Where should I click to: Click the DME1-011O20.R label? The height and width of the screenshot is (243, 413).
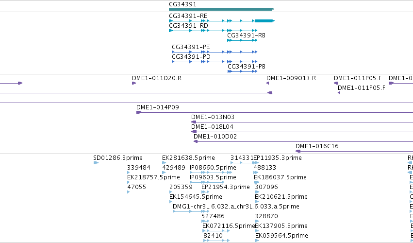click(157, 78)
